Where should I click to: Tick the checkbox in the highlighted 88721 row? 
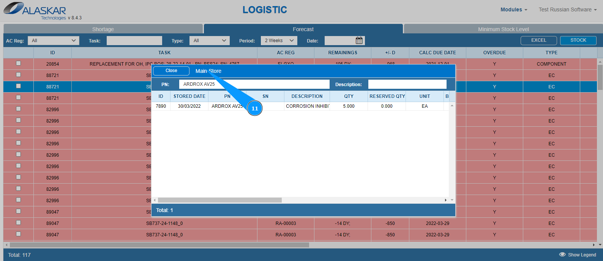(18, 86)
